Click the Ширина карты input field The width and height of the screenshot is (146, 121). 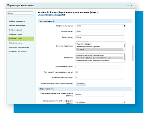coord(100,31)
